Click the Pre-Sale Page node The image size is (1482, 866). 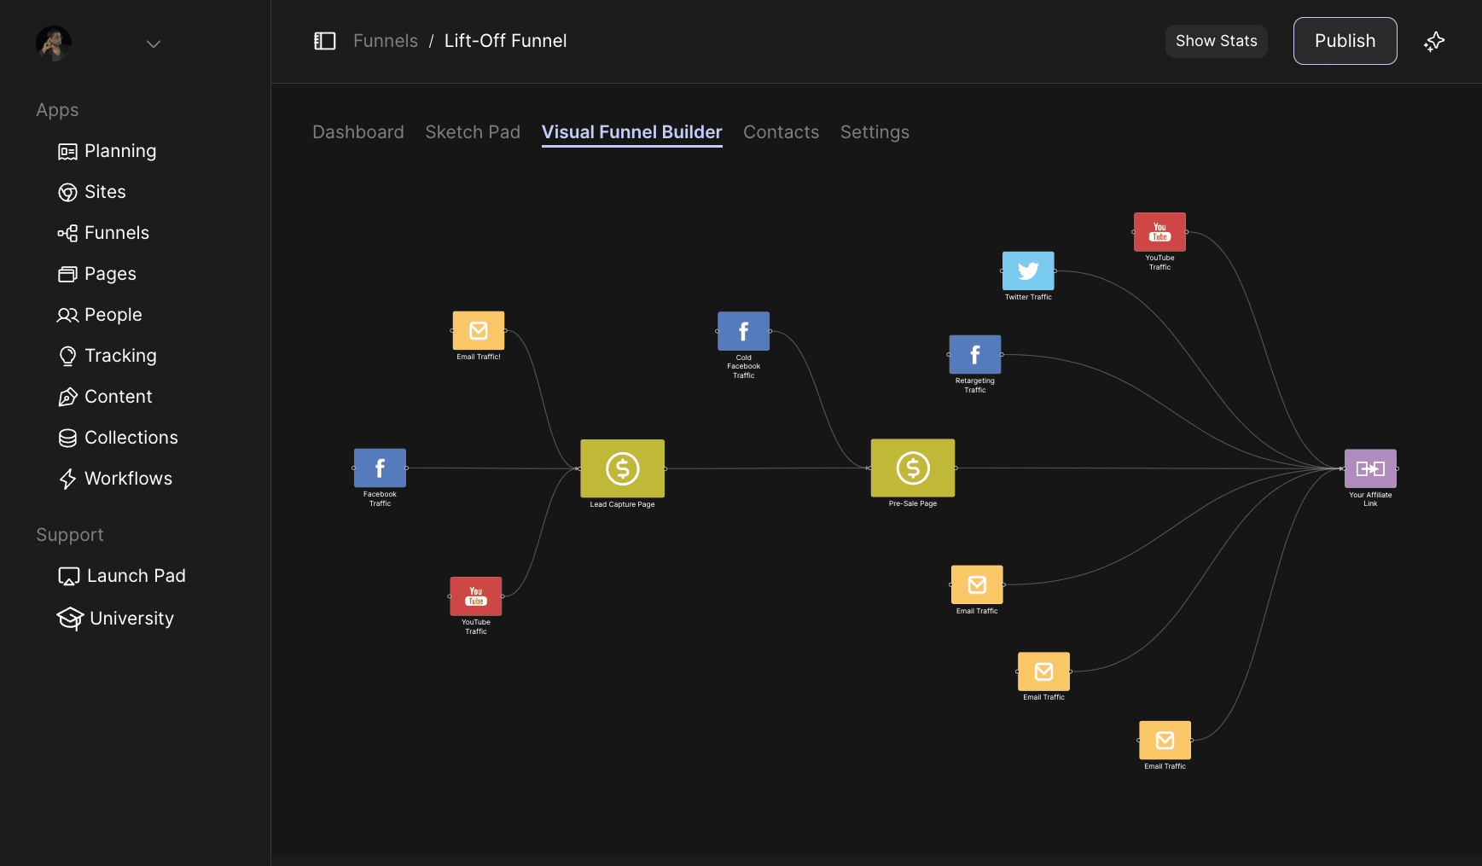(x=912, y=468)
